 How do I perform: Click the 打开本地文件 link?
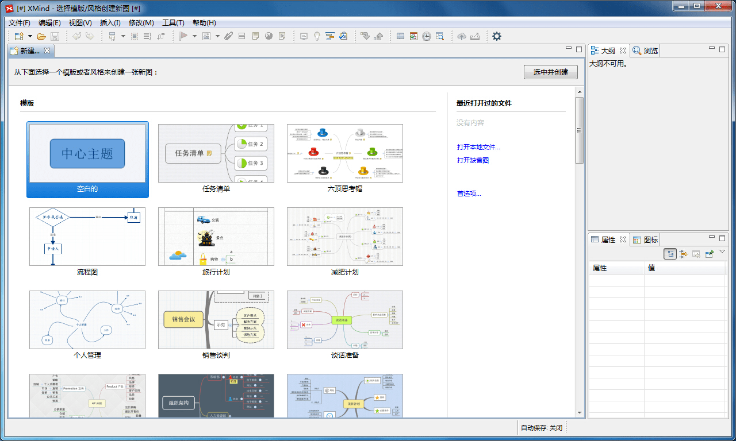(x=478, y=147)
